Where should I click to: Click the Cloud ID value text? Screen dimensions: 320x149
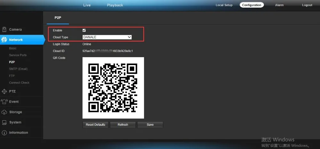click(x=108, y=51)
